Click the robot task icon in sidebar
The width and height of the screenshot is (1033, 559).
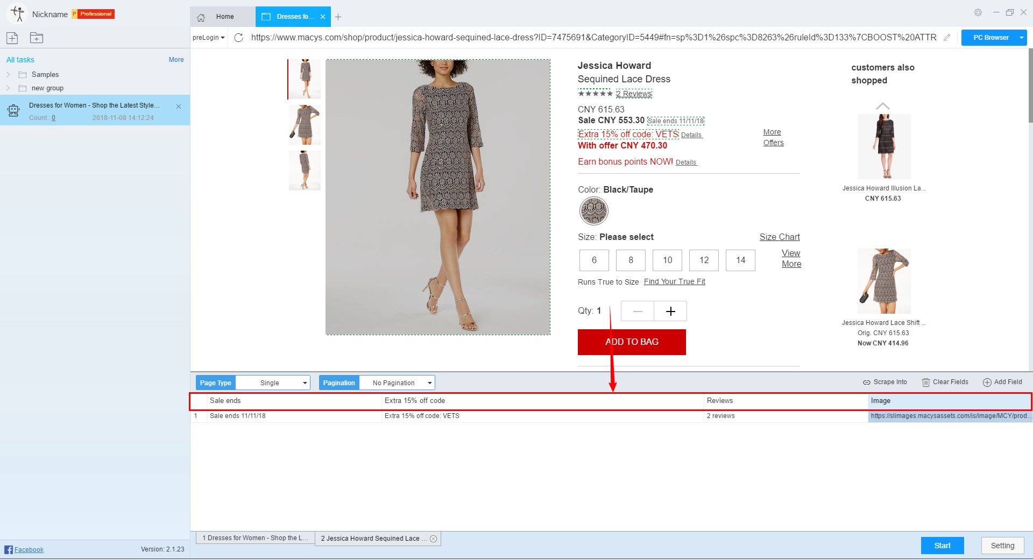[13, 111]
